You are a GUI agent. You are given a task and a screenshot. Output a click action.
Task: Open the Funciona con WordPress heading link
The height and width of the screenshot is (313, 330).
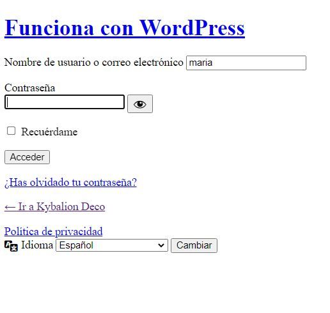point(125,28)
